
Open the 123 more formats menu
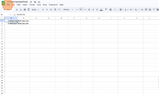(x=59, y=10)
